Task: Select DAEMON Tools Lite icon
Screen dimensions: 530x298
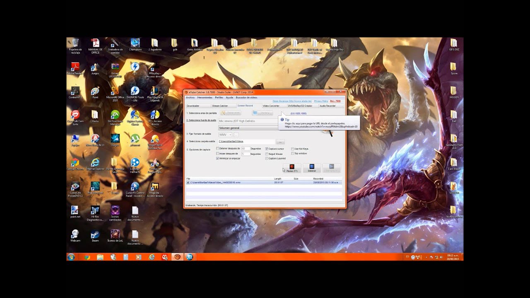Action: 135,94
